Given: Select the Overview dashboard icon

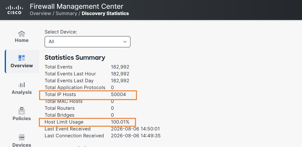Looking at the screenshot, I should coord(22,58).
